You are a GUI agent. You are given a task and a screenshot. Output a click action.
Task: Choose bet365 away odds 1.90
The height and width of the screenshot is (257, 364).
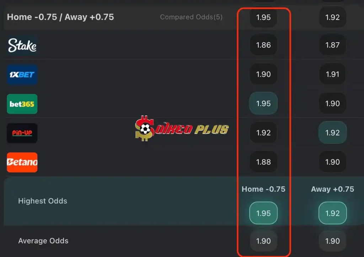(x=332, y=103)
